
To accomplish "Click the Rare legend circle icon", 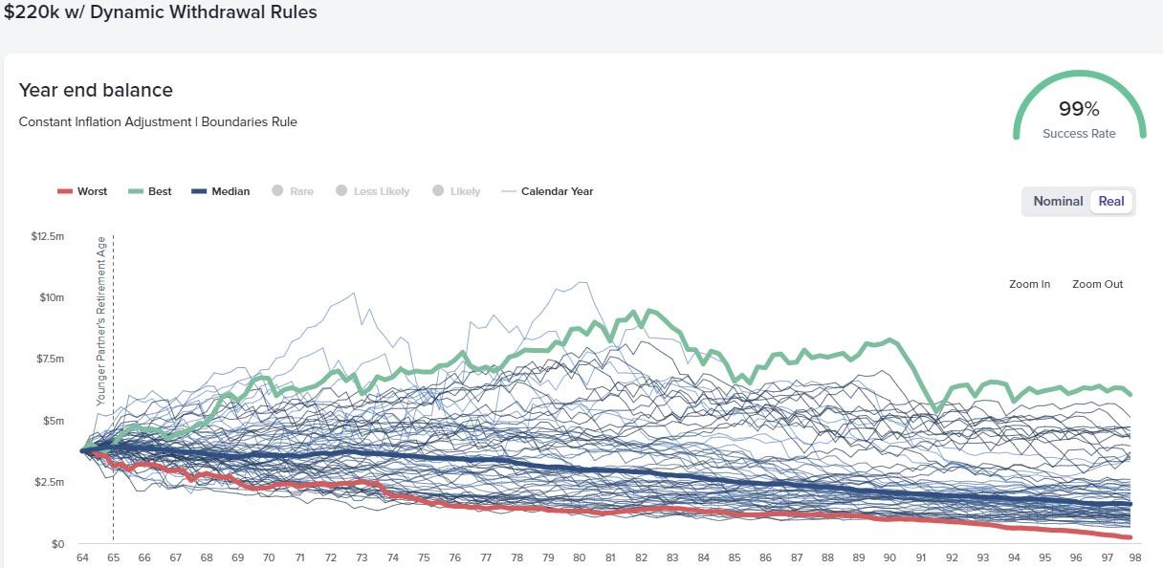I will 275,191.
